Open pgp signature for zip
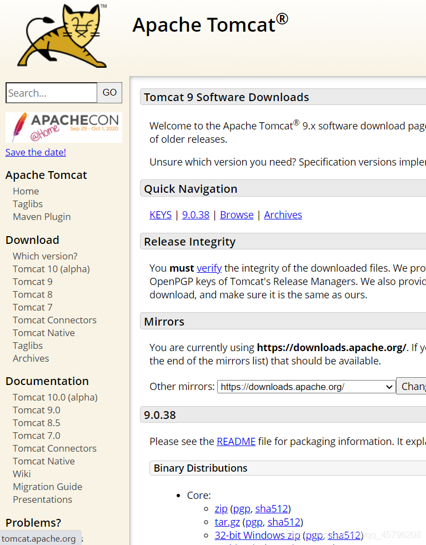Viewport: 426px width, 545px height. click(242, 509)
